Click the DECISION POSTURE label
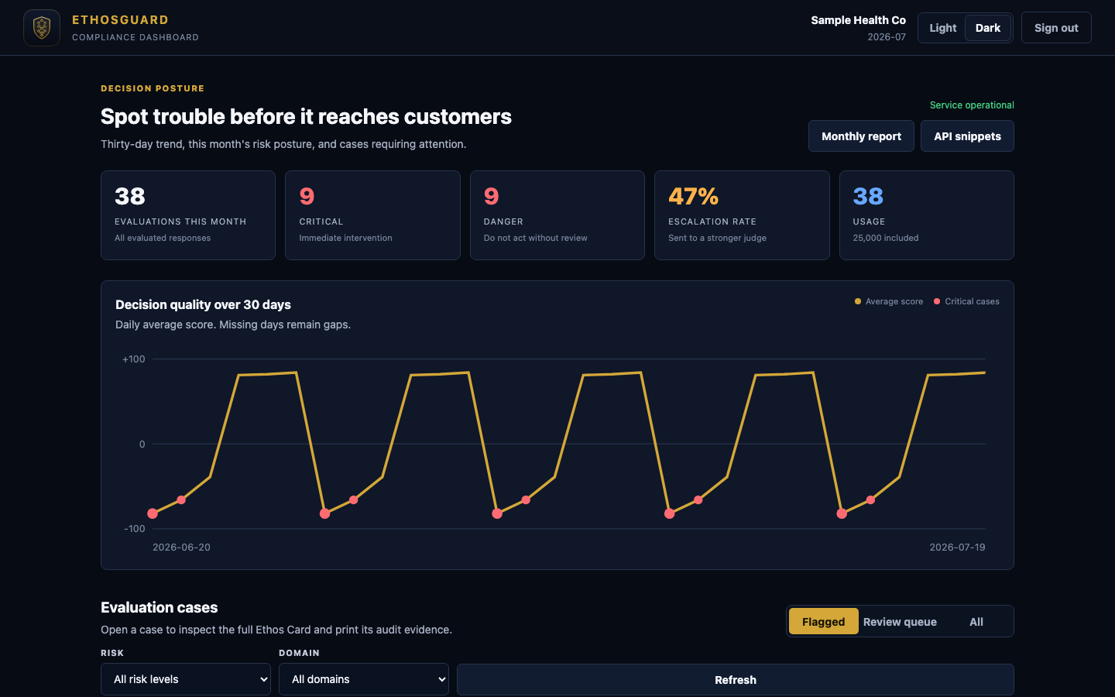This screenshot has height=697, width=1115. click(153, 88)
